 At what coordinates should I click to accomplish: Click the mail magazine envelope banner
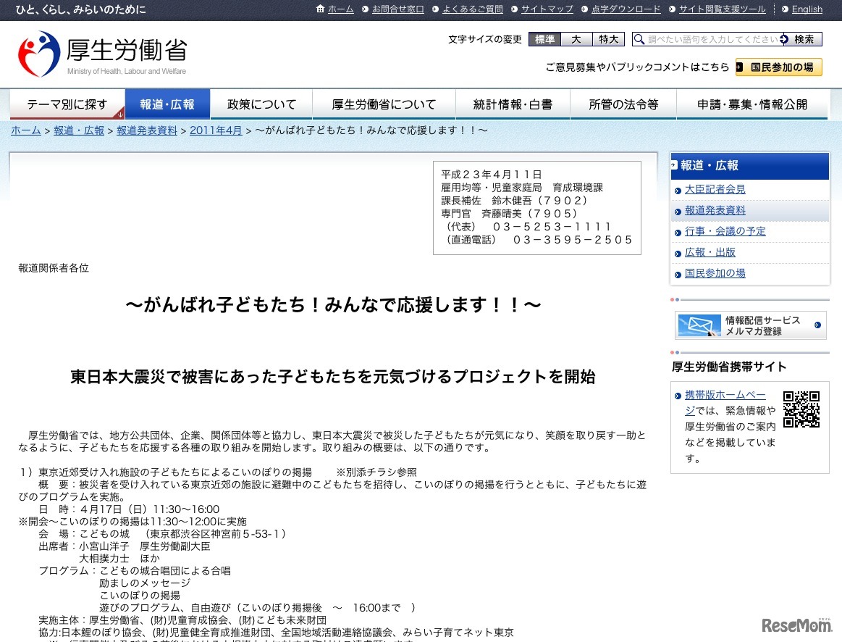[x=750, y=326]
